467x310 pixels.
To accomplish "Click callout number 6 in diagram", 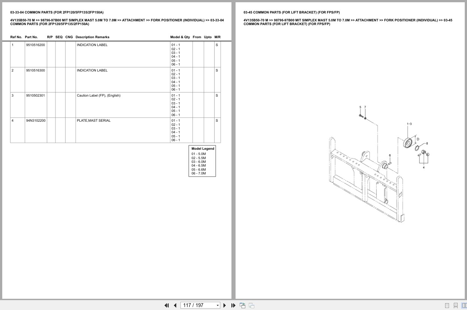I will (x=390, y=155).
